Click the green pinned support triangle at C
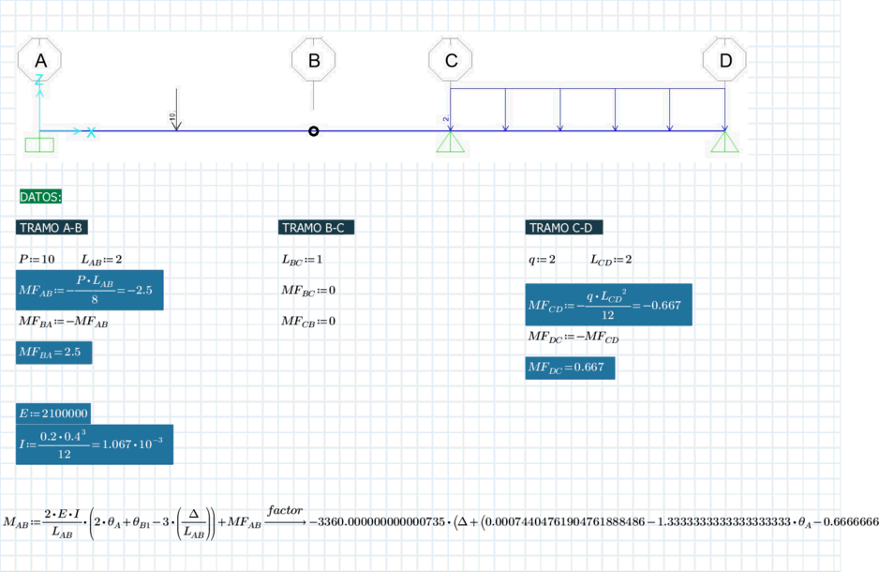 pos(450,142)
